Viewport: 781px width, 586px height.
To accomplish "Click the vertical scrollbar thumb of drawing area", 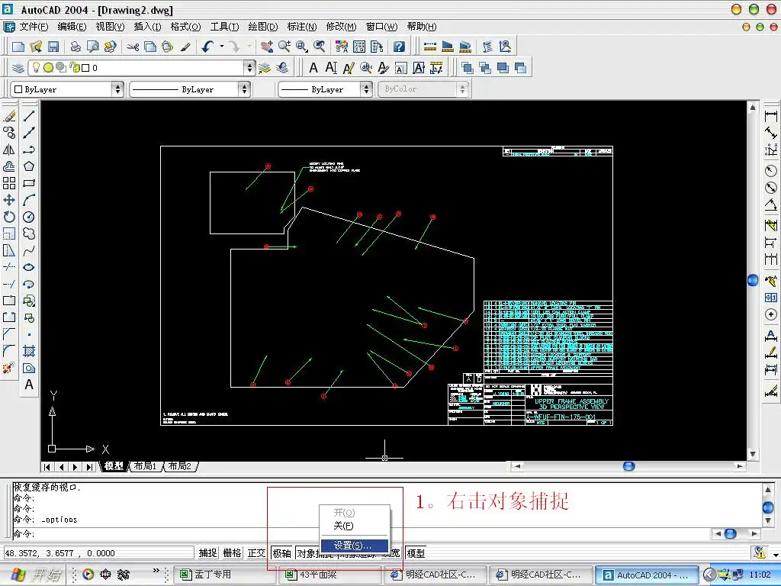I will point(753,280).
